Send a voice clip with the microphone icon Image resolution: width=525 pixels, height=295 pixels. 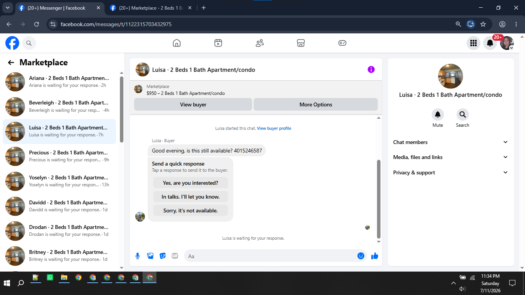(138, 256)
